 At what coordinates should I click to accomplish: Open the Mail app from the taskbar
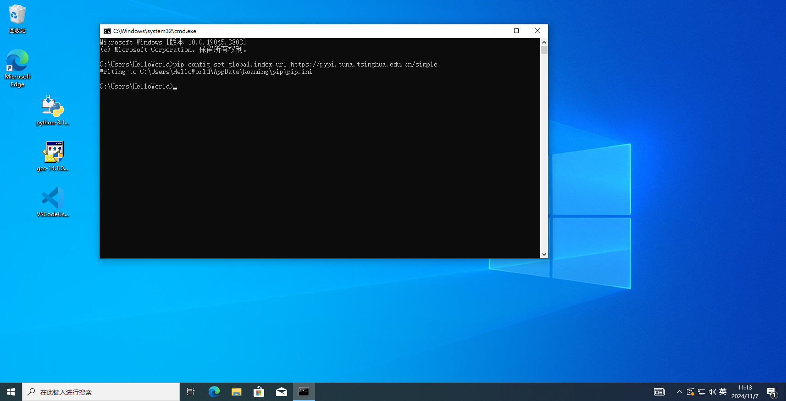coord(282,392)
